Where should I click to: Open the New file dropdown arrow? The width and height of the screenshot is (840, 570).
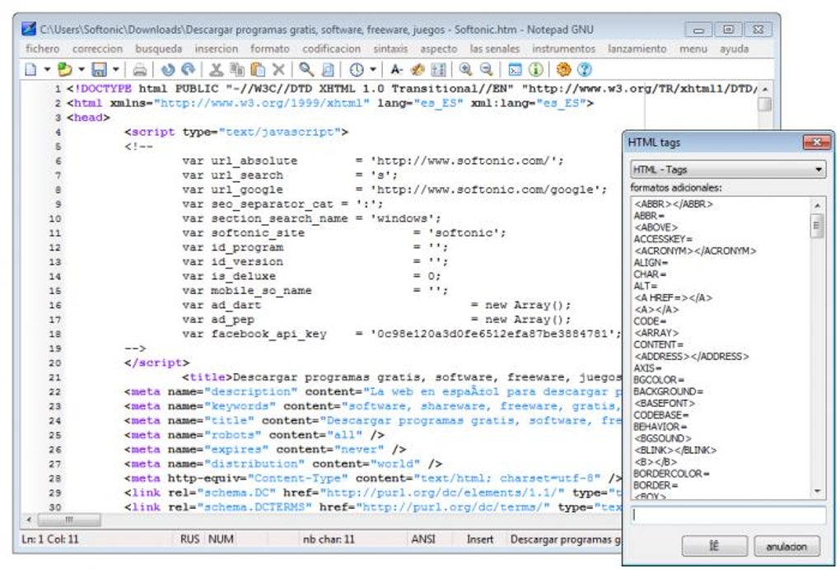(x=47, y=70)
